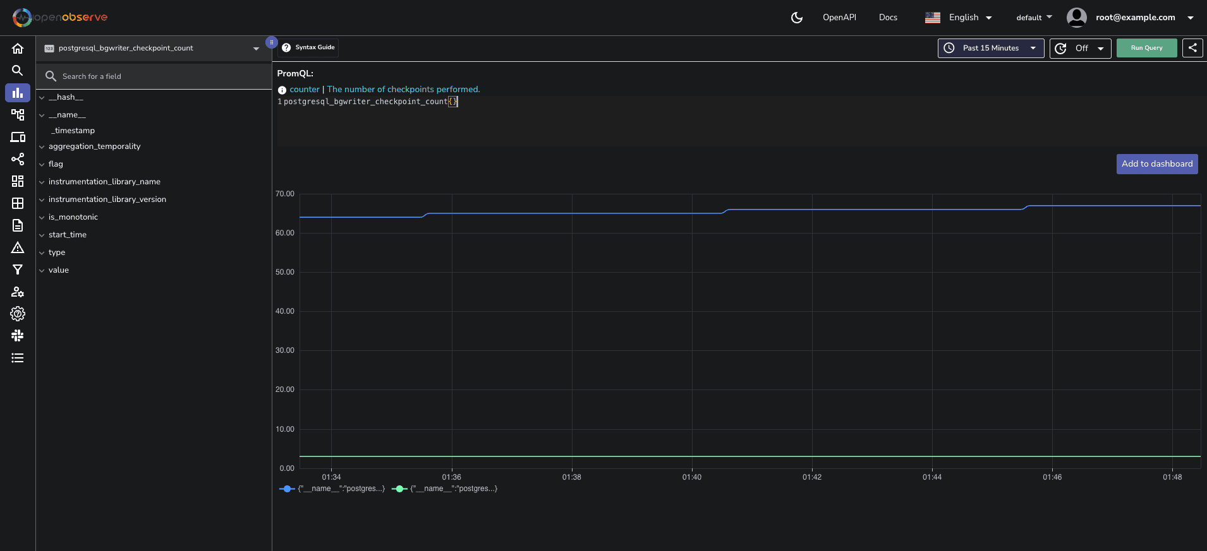The height and width of the screenshot is (551, 1207).
Task: Open the Docs link in header
Action: pos(888,18)
